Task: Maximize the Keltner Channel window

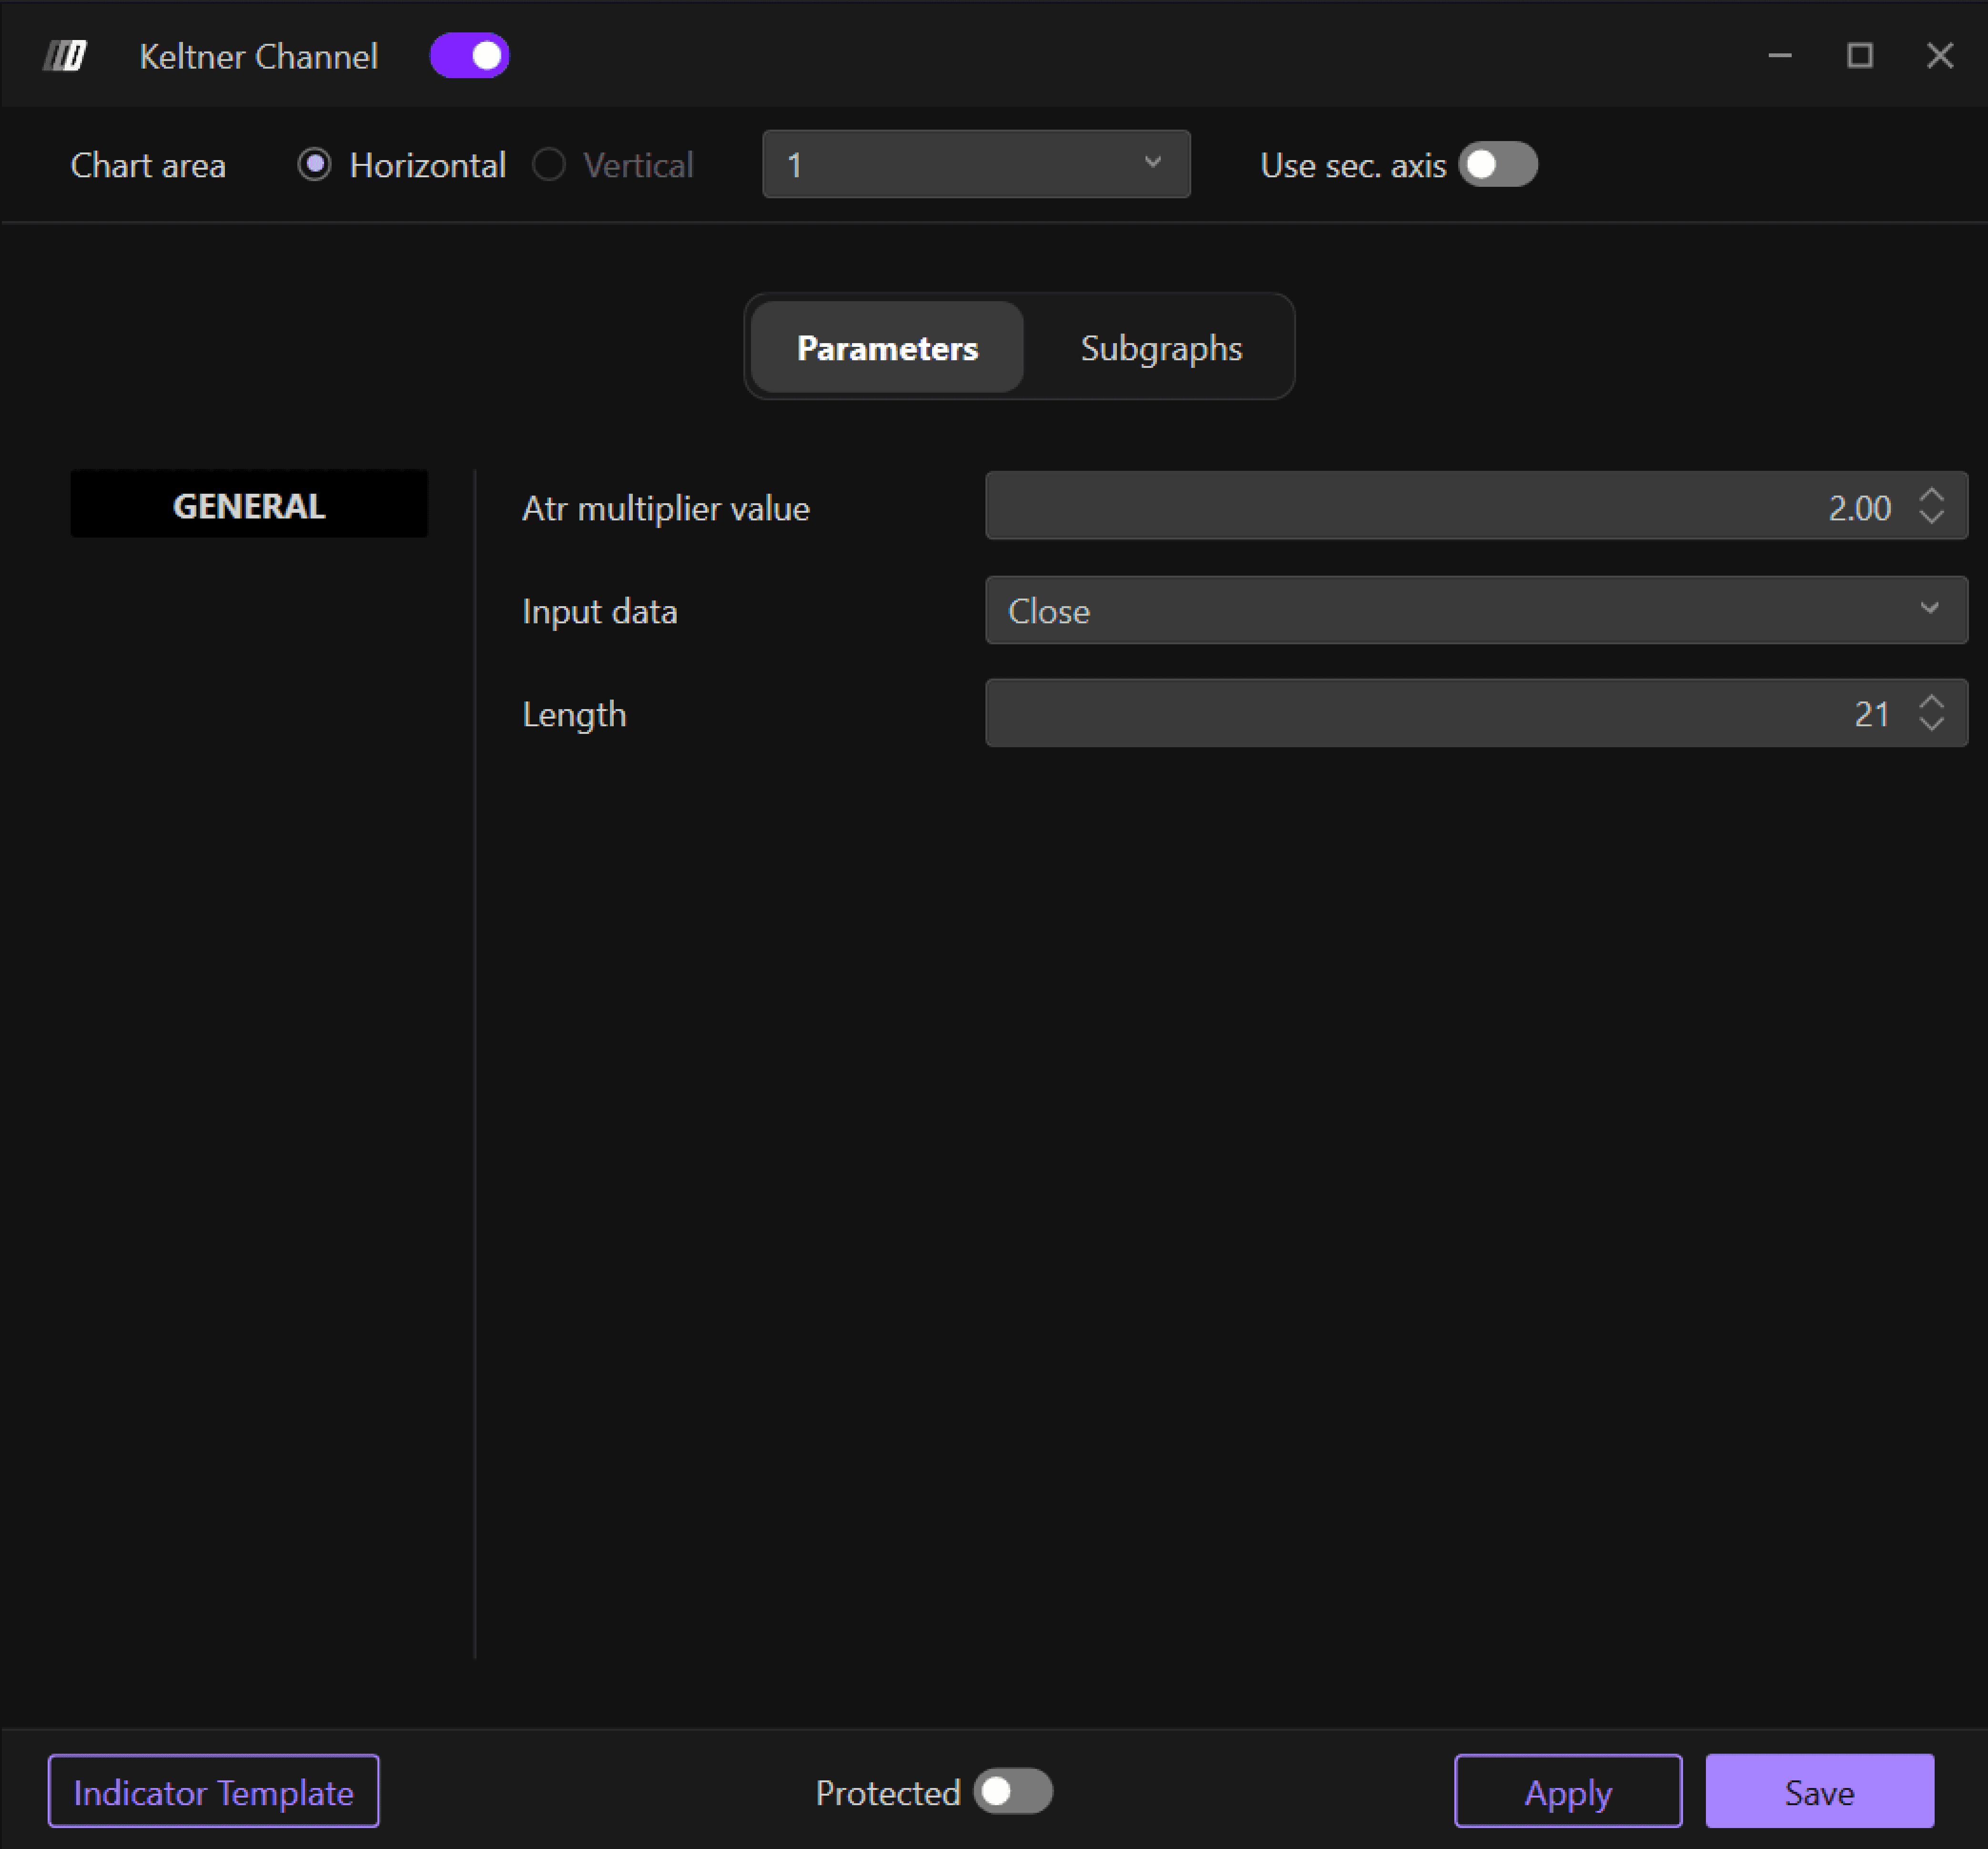Action: coord(1859,56)
